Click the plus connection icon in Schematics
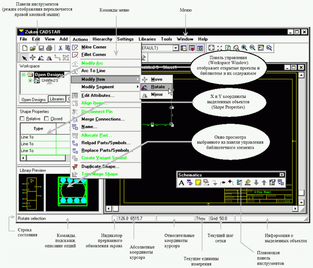This screenshot has width=313, height=268. 231,182
